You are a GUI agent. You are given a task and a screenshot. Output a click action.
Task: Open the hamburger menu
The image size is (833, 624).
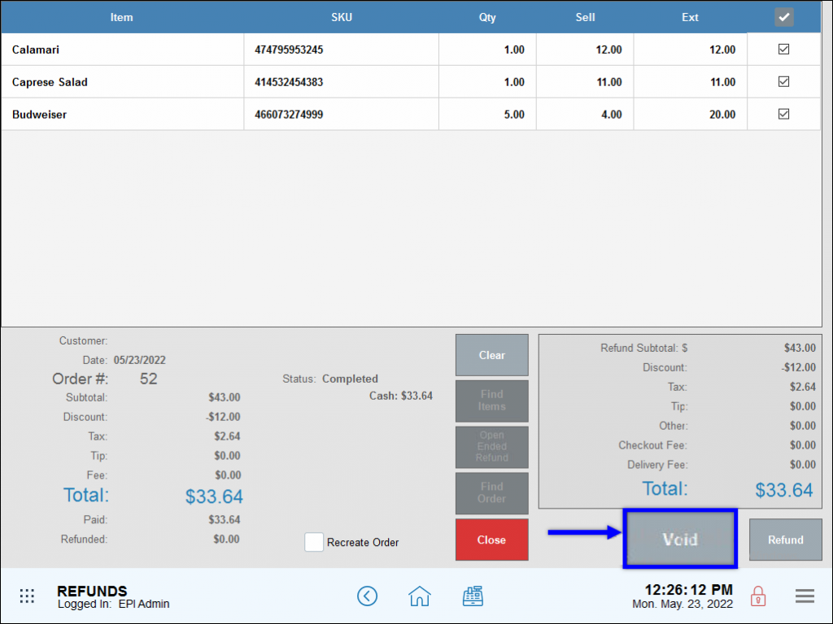pos(805,596)
